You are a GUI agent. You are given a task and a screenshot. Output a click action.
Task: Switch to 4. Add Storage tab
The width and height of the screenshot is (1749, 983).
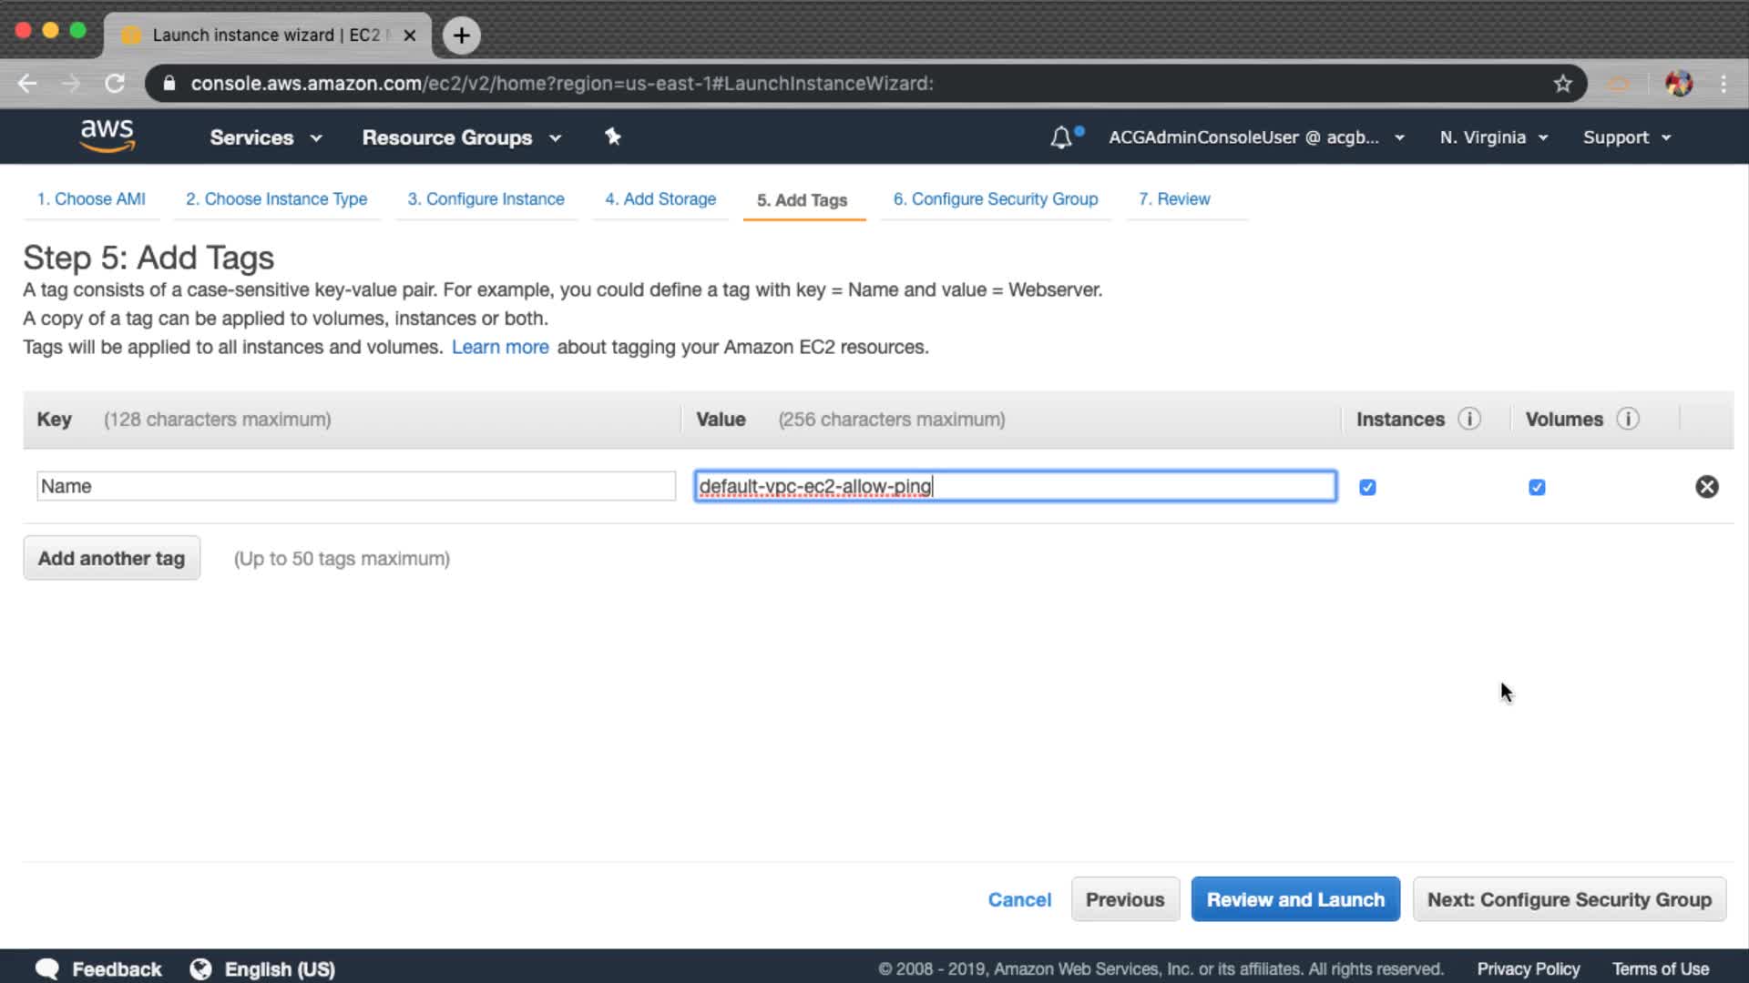660,199
